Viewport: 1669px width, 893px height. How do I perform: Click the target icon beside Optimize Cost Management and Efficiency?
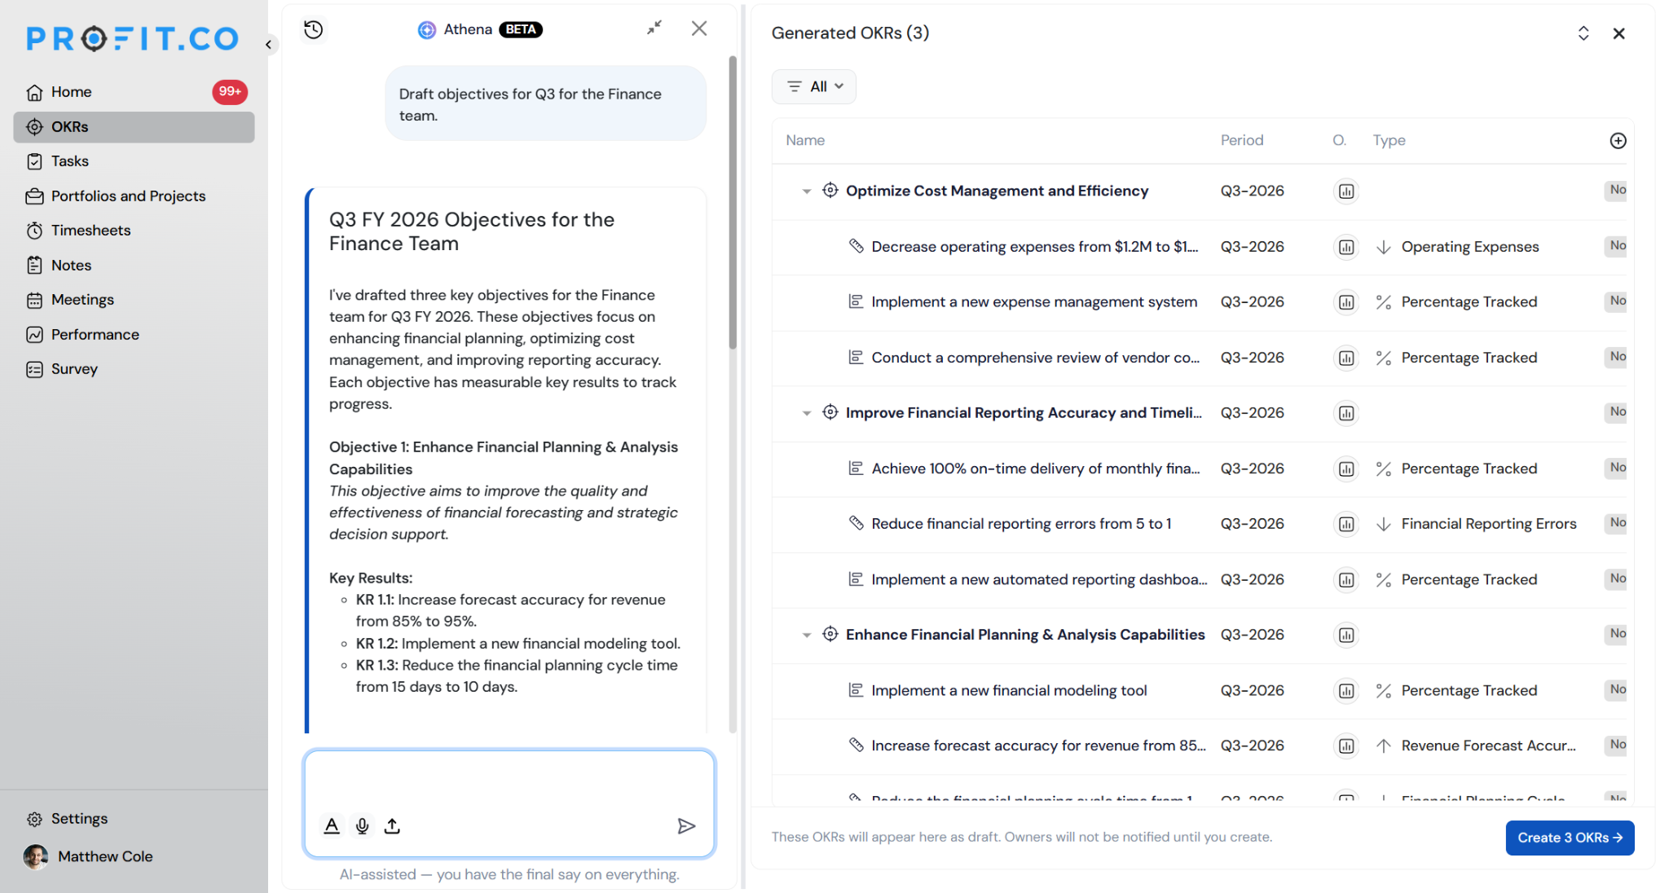click(x=830, y=190)
